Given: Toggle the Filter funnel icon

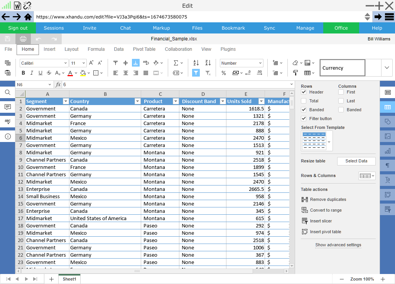Looking at the screenshot, I should [x=196, y=73].
